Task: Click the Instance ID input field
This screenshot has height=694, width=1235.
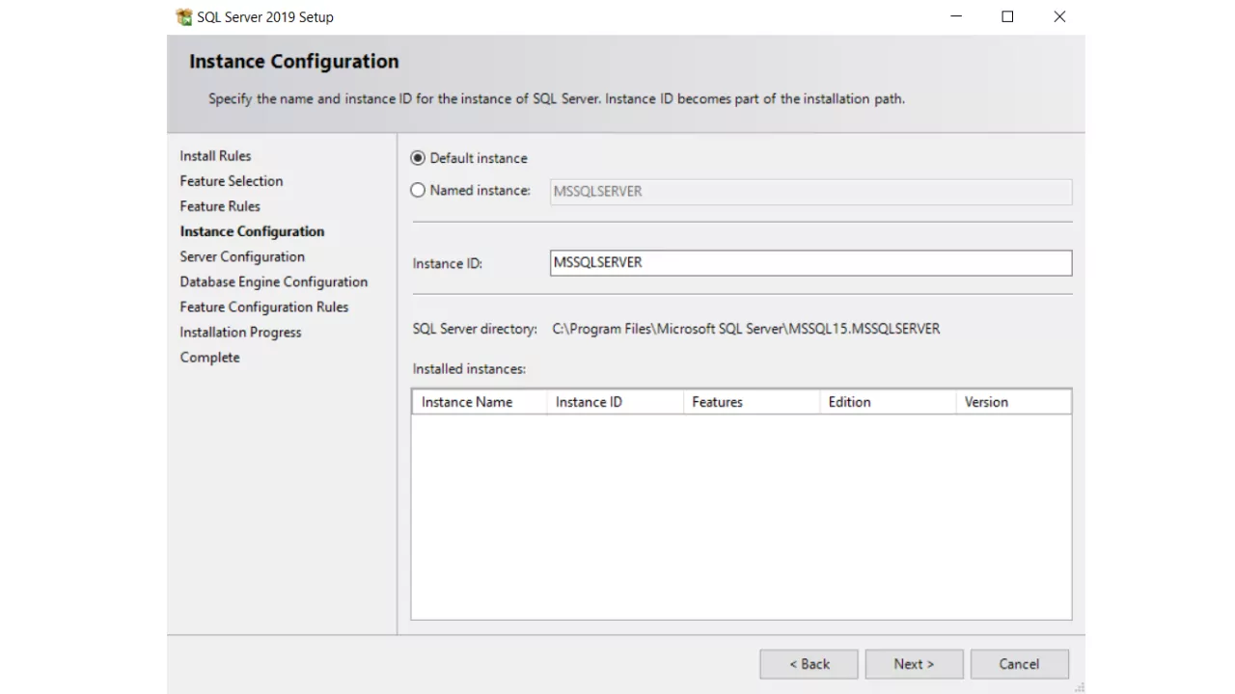Action: click(x=810, y=262)
